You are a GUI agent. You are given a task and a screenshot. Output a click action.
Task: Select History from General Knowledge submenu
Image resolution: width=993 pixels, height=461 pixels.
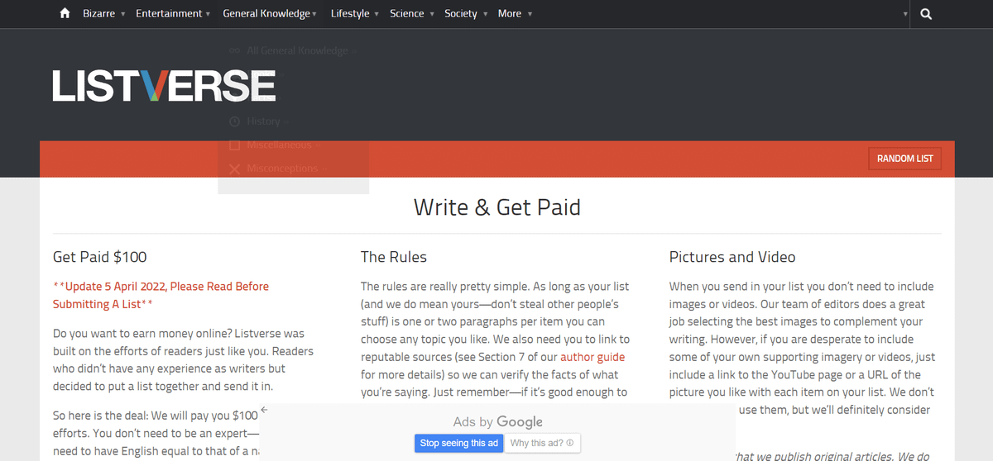263,121
